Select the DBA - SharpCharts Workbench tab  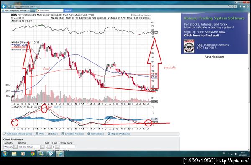pos(15,10)
